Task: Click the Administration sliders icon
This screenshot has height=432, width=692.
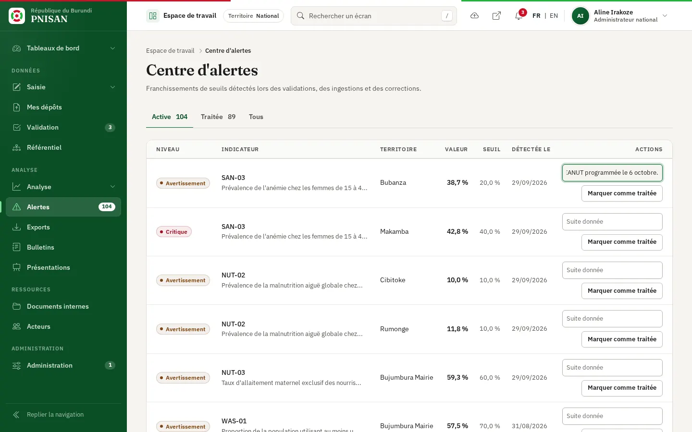Action: click(x=17, y=365)
